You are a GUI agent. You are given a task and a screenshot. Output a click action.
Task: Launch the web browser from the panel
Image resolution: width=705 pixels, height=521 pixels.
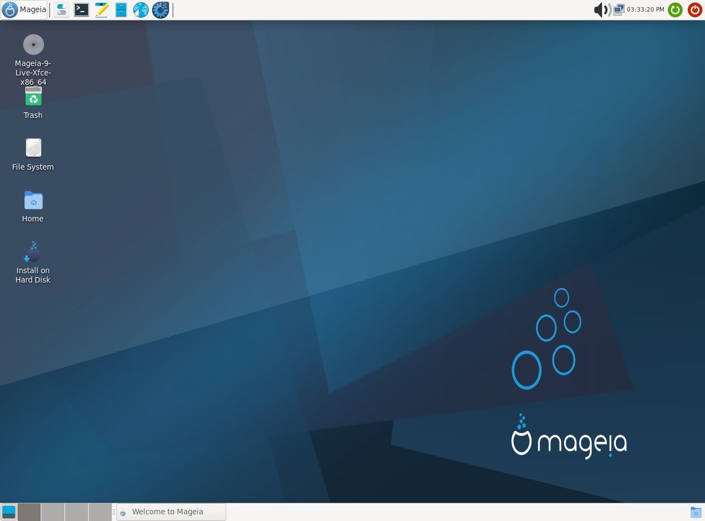click(140, 9)
